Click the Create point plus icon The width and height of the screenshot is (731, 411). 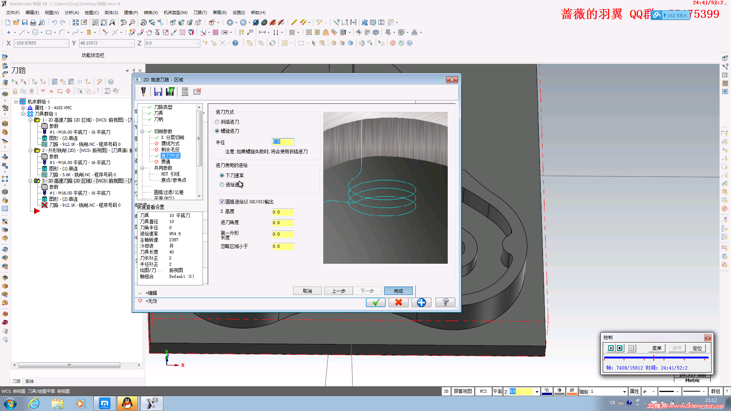pos(9,32)
